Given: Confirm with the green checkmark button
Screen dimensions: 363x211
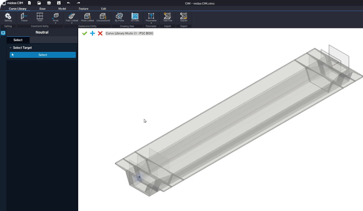Looking at the screenshot, I should click(85, 33).
